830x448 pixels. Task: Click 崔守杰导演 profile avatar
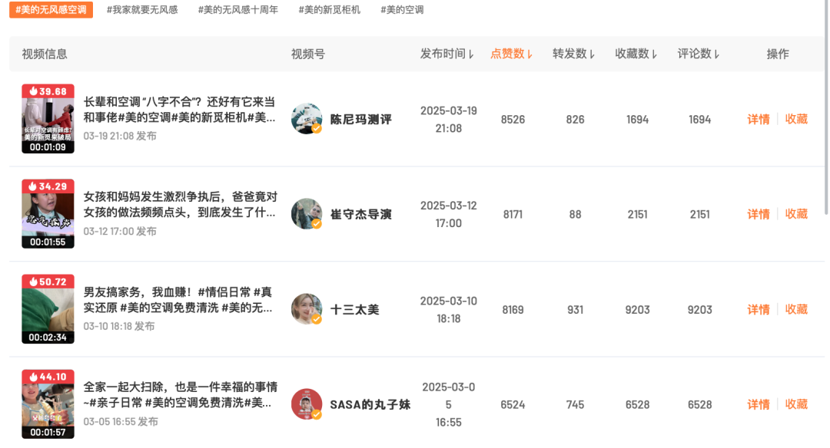307,214
